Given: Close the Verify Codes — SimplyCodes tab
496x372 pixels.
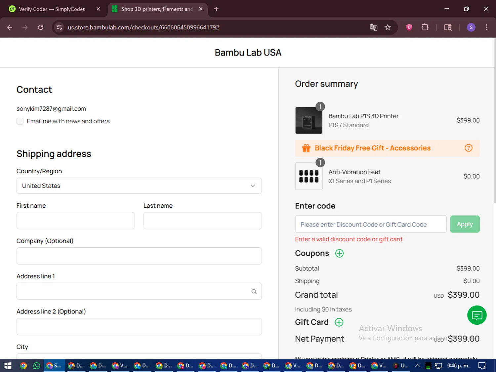Looking at the screenshot, I should click(98, 9).
